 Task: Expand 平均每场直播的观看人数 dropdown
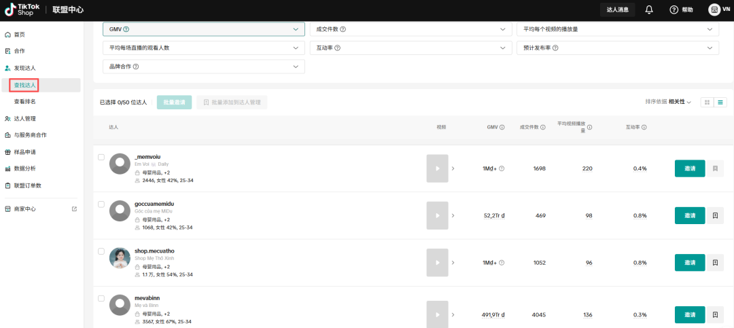(x=204, y=48)
